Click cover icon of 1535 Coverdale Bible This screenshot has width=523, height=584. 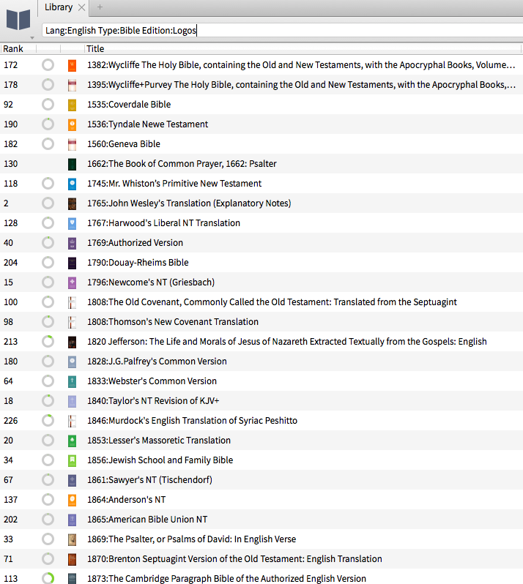[72, 105]
